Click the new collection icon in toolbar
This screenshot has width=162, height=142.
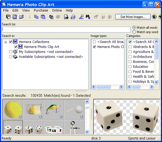8,17
